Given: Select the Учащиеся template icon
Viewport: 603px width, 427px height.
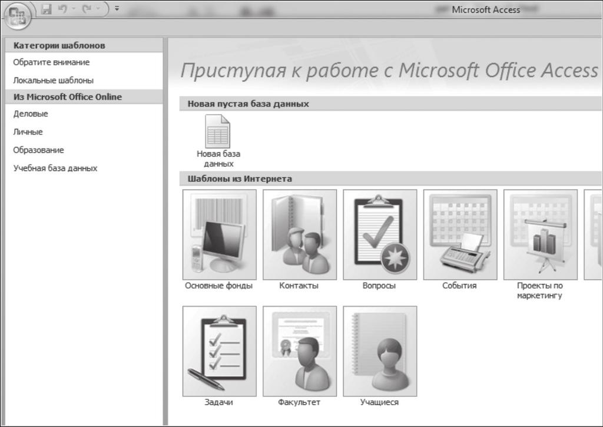Looking at the screenshot, I should coord(380,351).
